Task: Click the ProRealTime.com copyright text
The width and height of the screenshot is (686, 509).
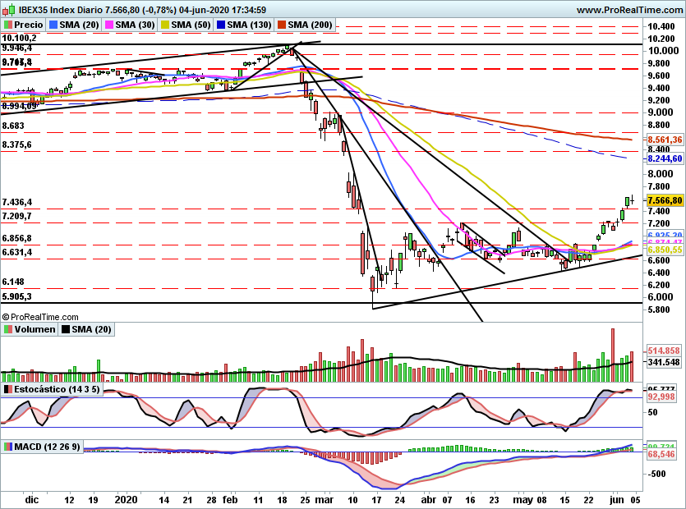Action: point(40,317)
